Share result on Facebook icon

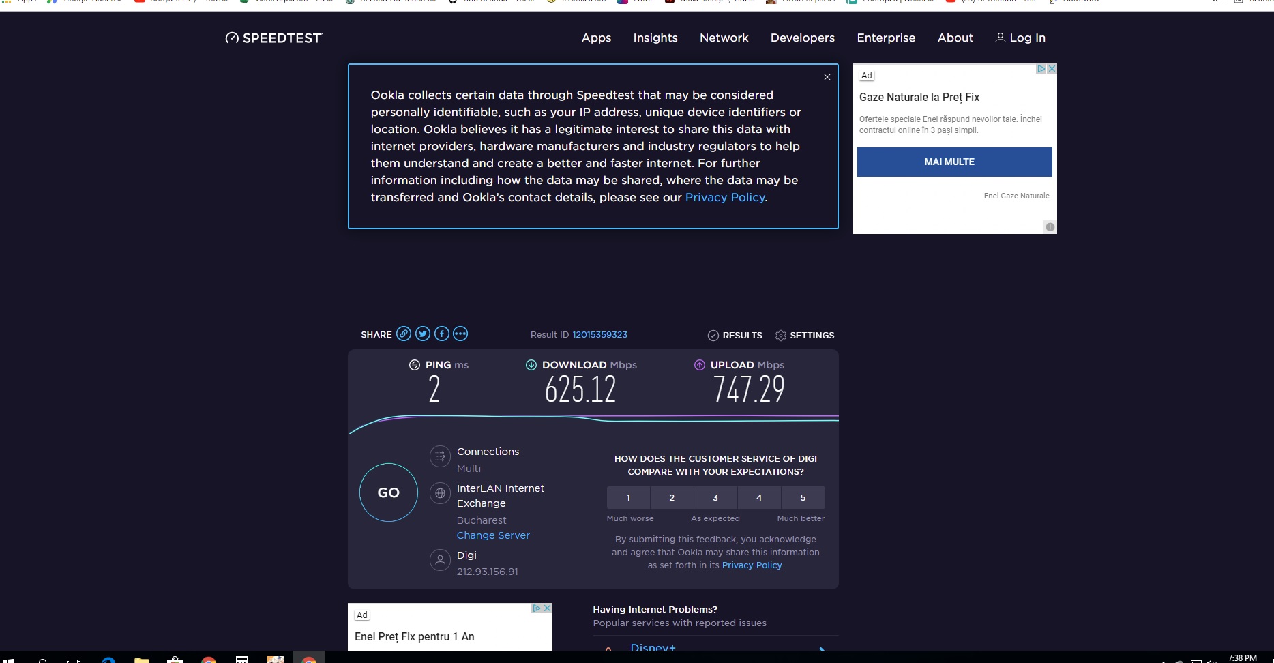coord(442,334)
